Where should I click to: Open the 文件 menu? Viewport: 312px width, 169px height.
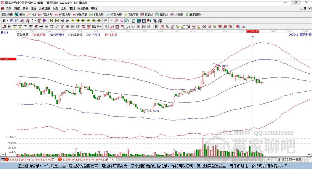(9, 8)
